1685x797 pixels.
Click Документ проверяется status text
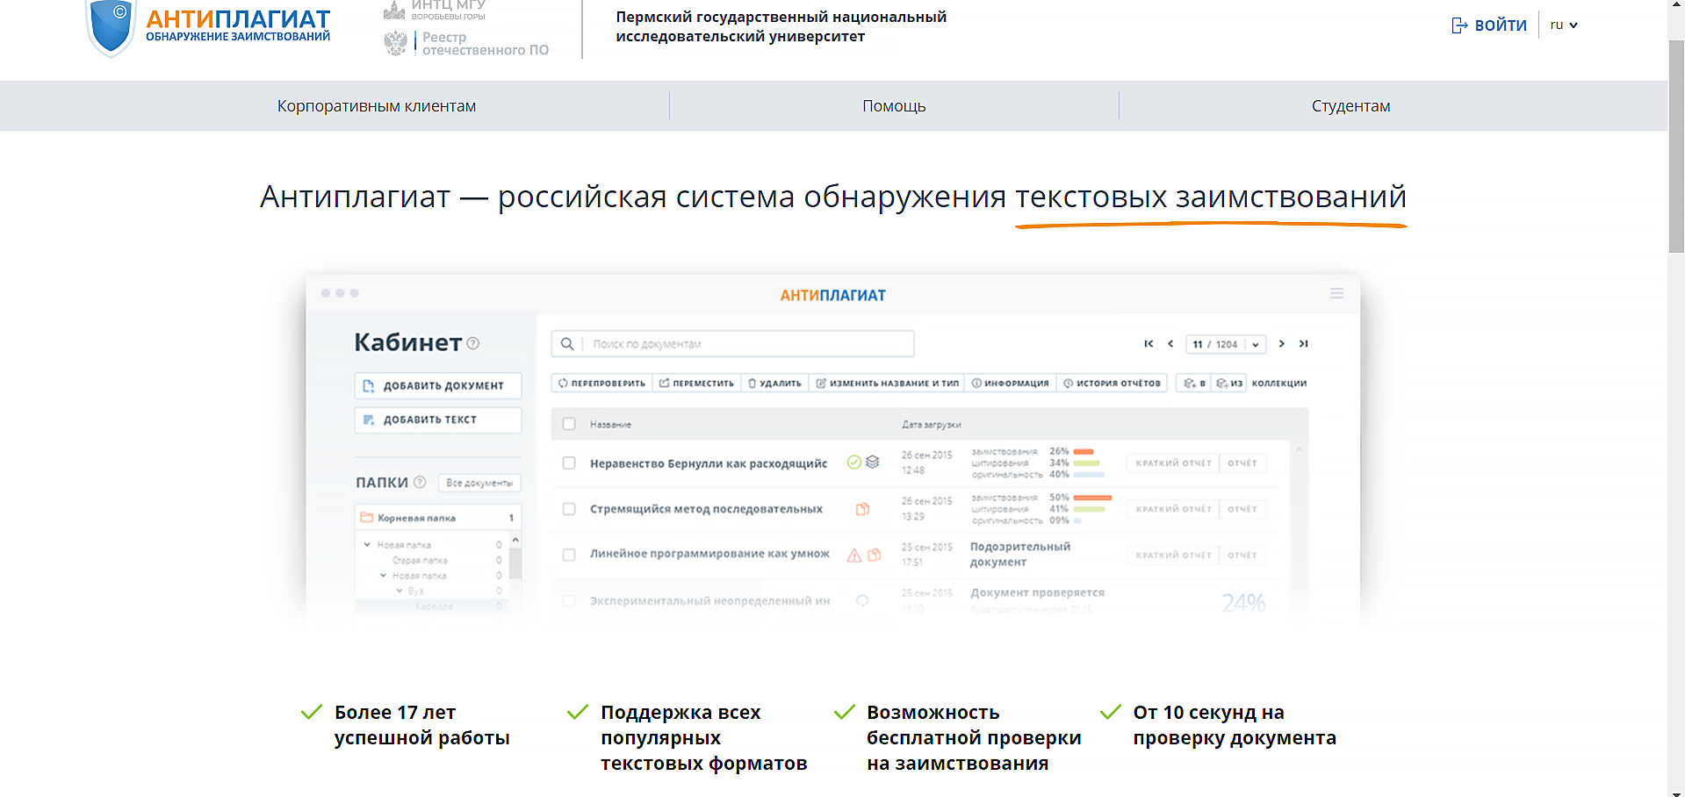point(1037,592)
